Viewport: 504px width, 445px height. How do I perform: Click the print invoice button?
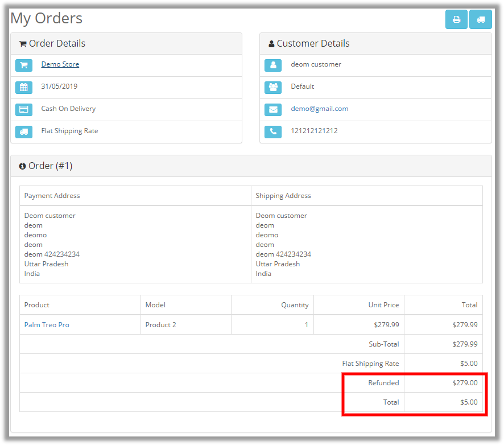[456, 19]
